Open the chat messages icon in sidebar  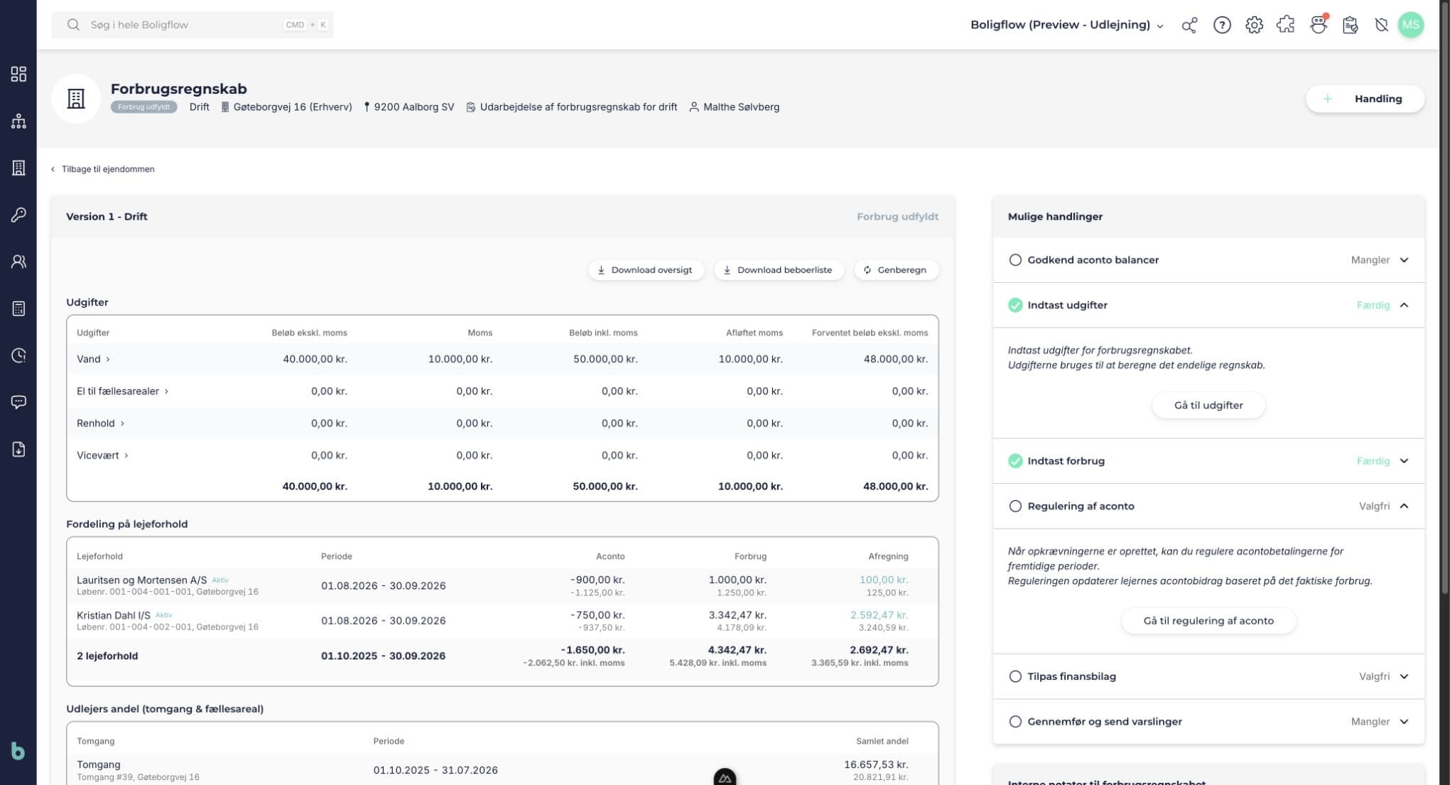click(18, 402)
